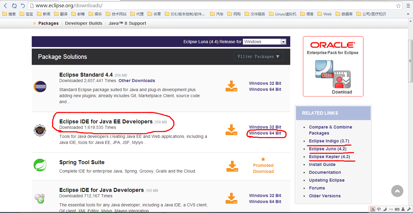Switch to the Developer Builds tab
The image size is (413, 213).
[84, 23]
